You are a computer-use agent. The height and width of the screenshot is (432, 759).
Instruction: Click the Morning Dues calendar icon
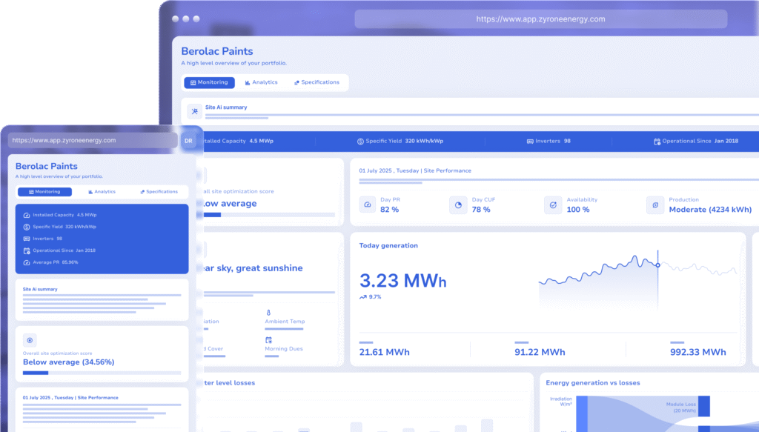point(268,339)
